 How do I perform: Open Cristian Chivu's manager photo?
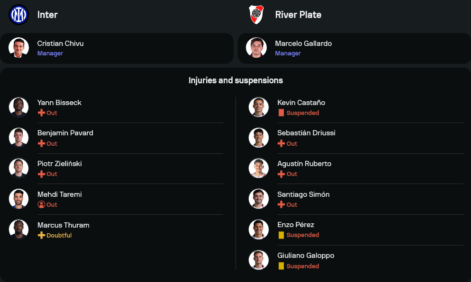pyautogui.click(x=19, y=48)
